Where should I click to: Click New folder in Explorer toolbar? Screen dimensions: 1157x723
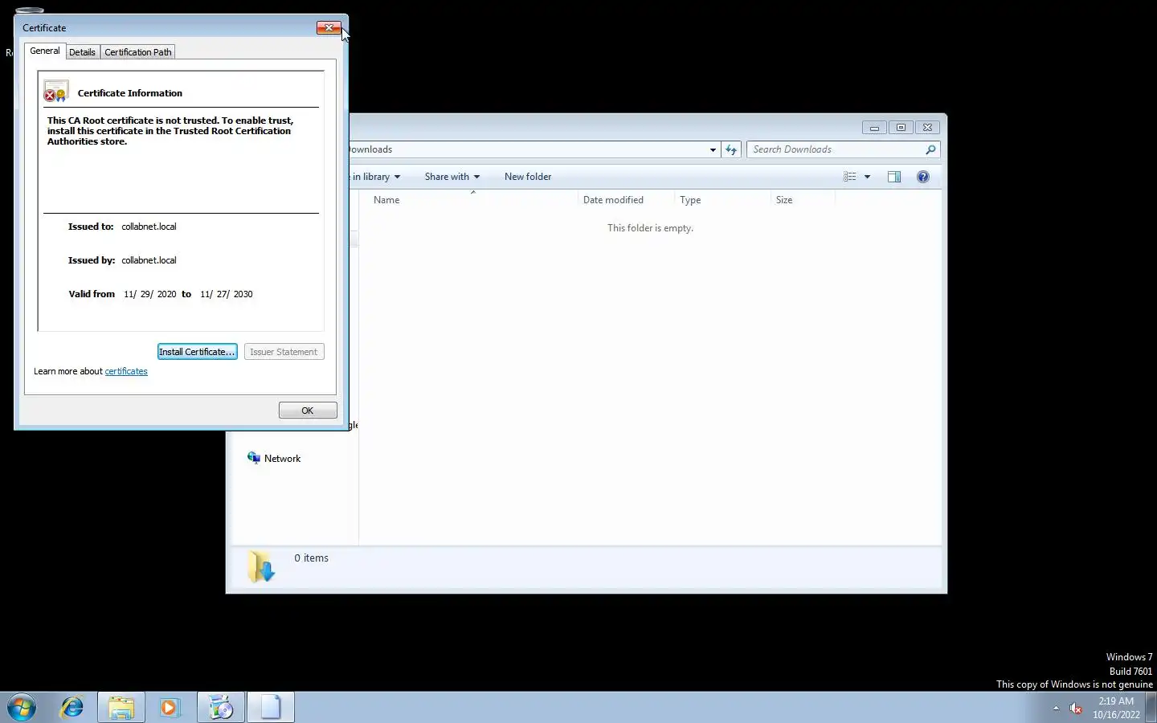pyautogui.click(x=528, y=177)
